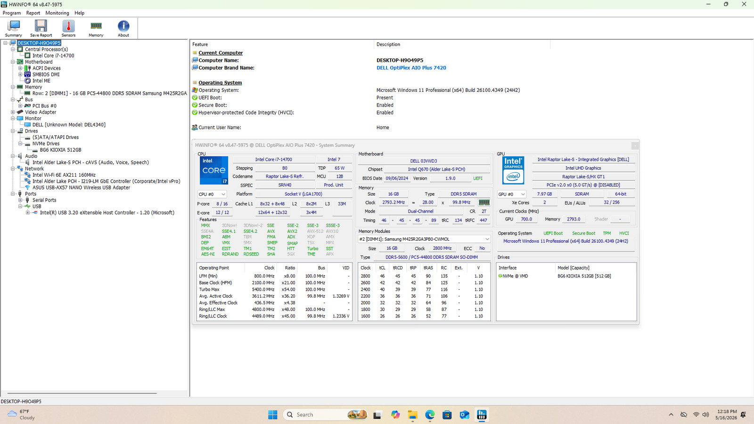This screenshot has width=754, height=424.
Task: Open the Sensors thermometer icon
Action: coord(68,28)
